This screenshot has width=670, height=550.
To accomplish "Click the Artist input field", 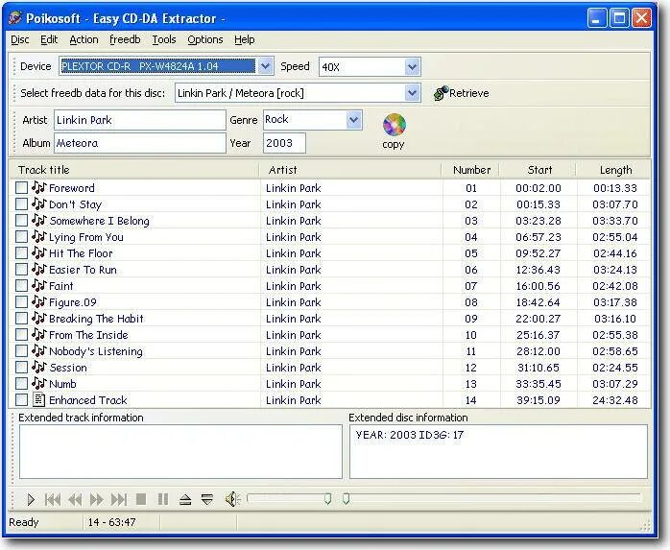I will (x=140, y=120).
